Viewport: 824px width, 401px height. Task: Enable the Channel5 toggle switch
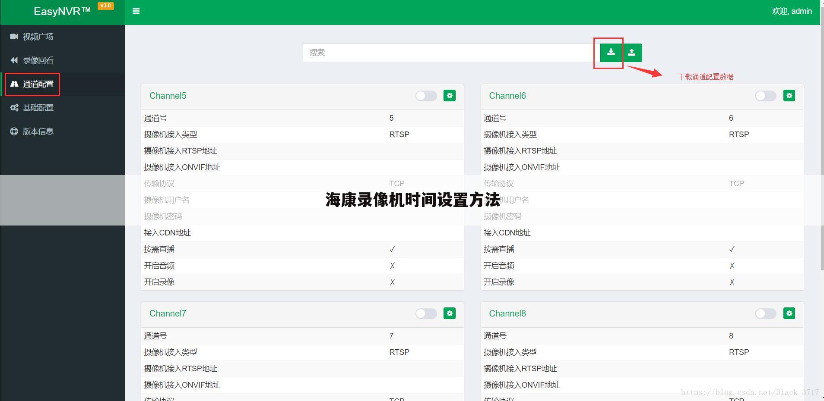pyautogui.click(x=426, y=96)
